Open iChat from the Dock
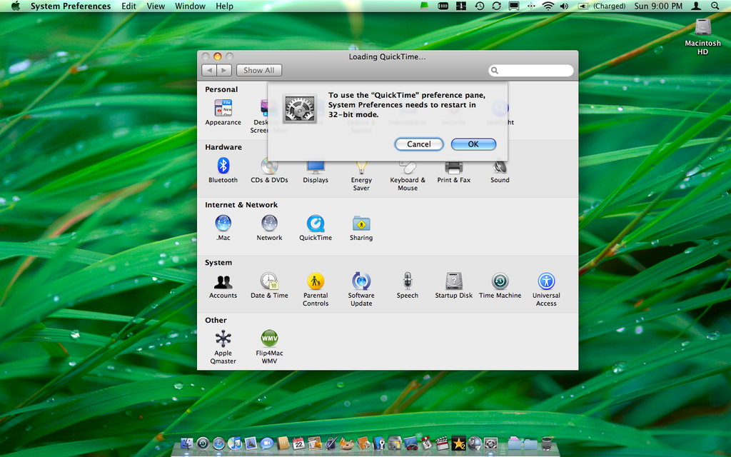Viewport: 731px width, 457px height. [267, 443]
